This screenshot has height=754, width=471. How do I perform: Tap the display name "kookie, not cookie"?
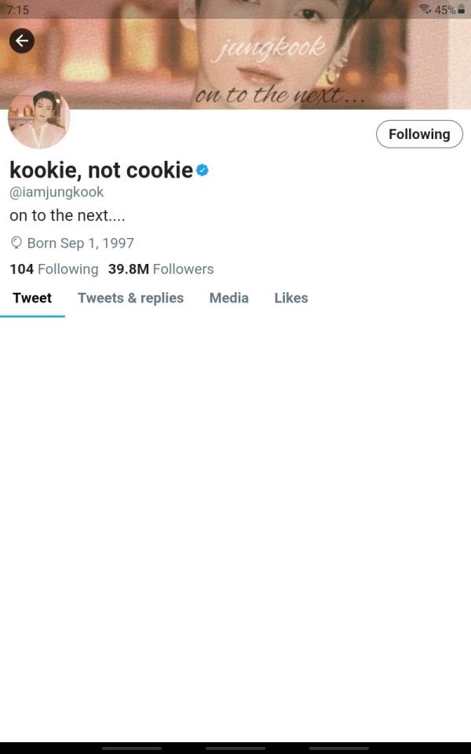tap(100, 170)
